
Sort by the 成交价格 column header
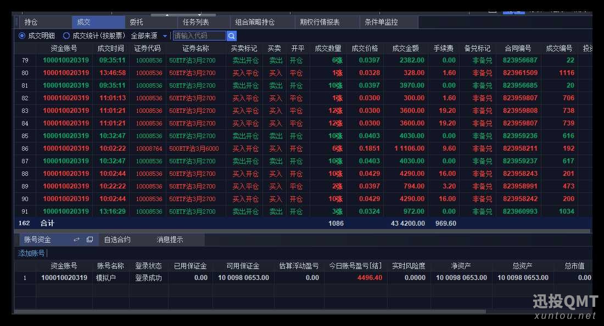pos(365,48)
